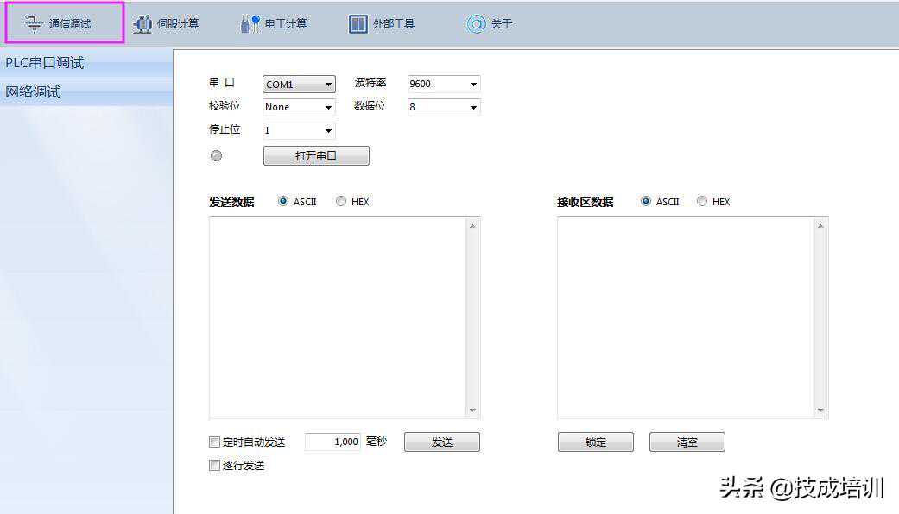Open the 电工计算 electrical calculation icon

[x=250, y=24]
